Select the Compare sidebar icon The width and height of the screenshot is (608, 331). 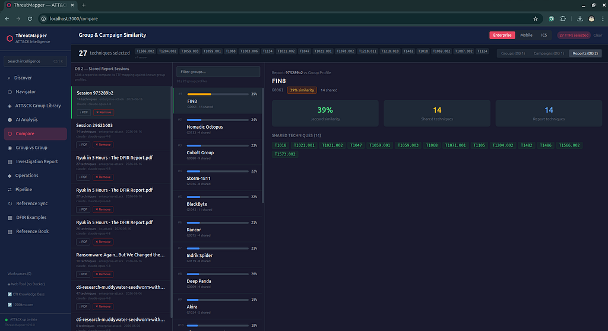point(9,133)
